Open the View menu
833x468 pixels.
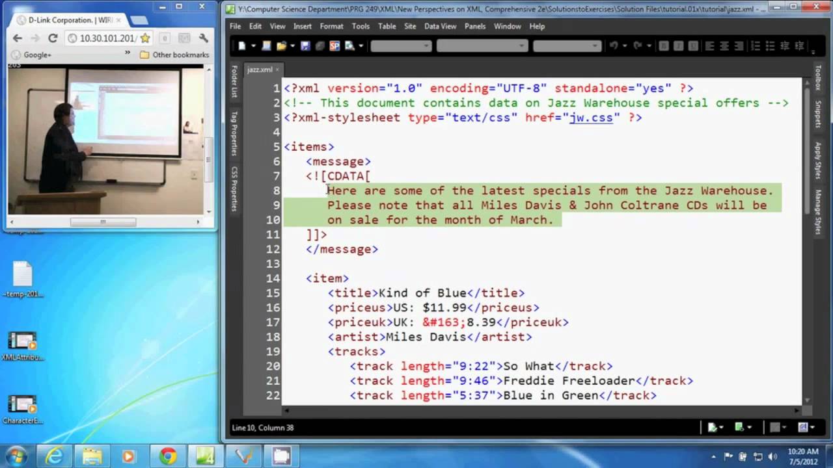tap(277, 26)
